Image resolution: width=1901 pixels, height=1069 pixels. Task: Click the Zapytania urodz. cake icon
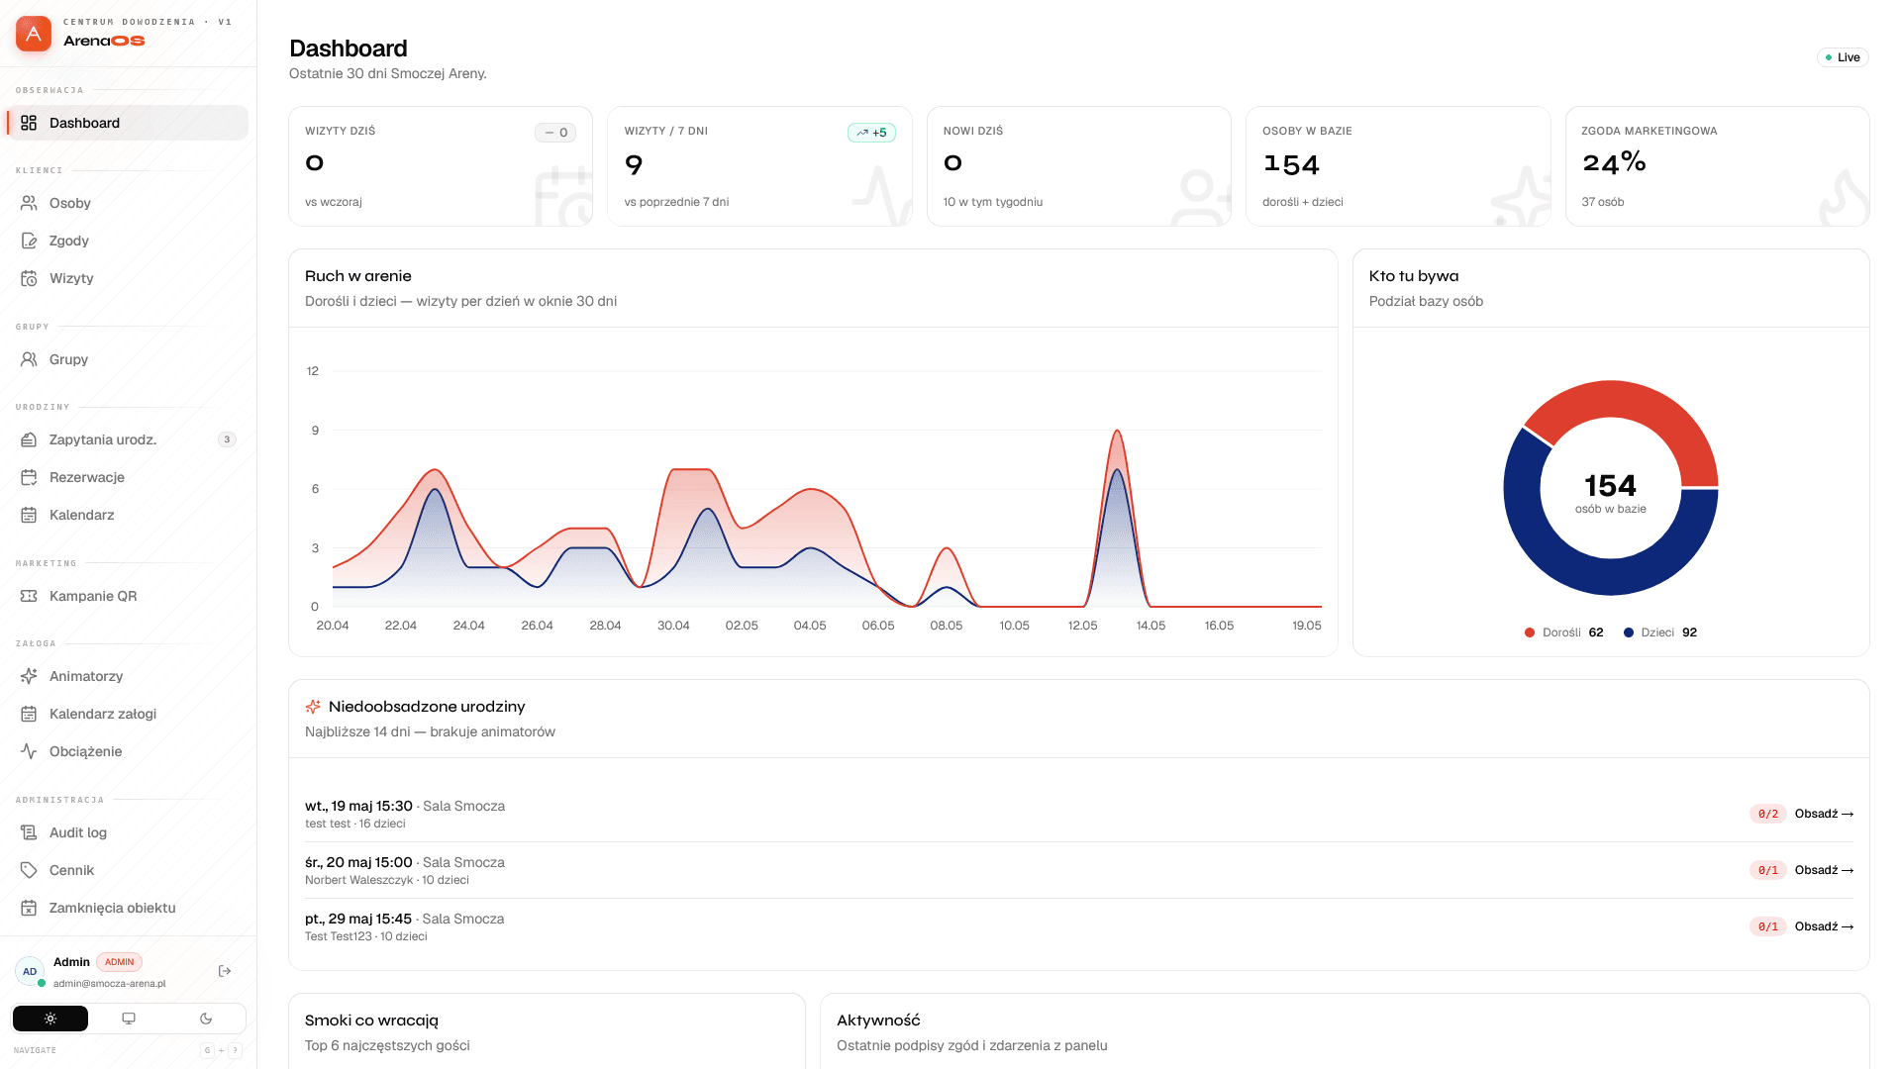coord(29,439)
